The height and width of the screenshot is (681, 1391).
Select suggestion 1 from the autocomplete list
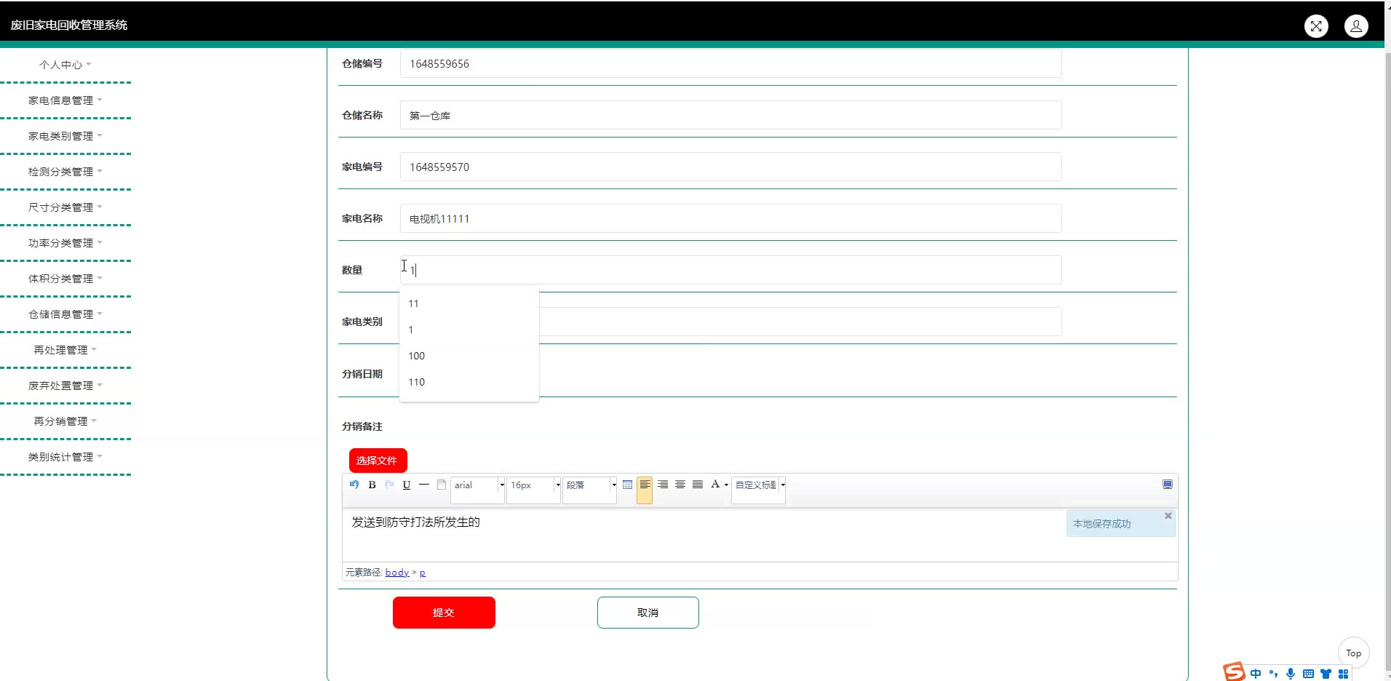coord(469,330)
